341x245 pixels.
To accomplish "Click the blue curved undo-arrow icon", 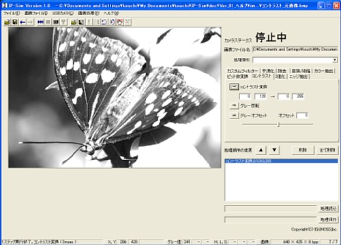I will [104, 22].
